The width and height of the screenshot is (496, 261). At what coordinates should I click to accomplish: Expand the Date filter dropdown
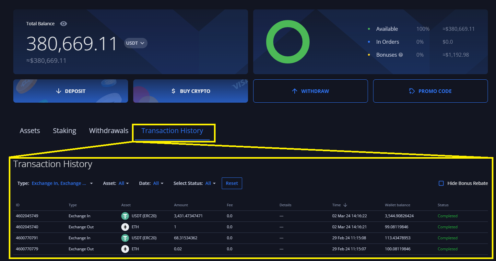point(158,183)
